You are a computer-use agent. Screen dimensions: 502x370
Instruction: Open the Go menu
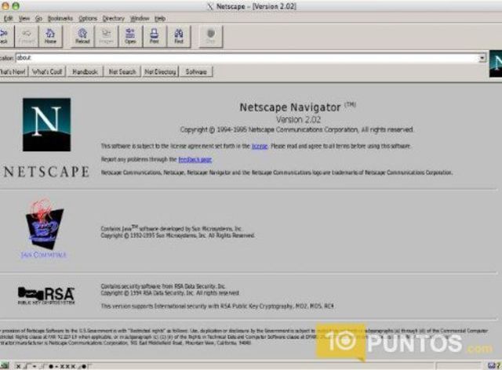(38, 19)
